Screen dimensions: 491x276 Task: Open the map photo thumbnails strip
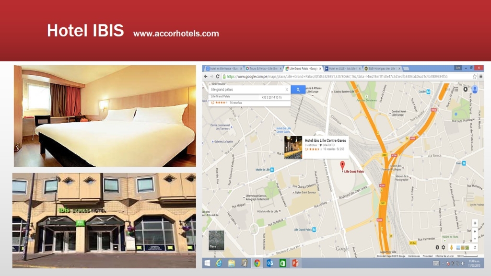463,248
